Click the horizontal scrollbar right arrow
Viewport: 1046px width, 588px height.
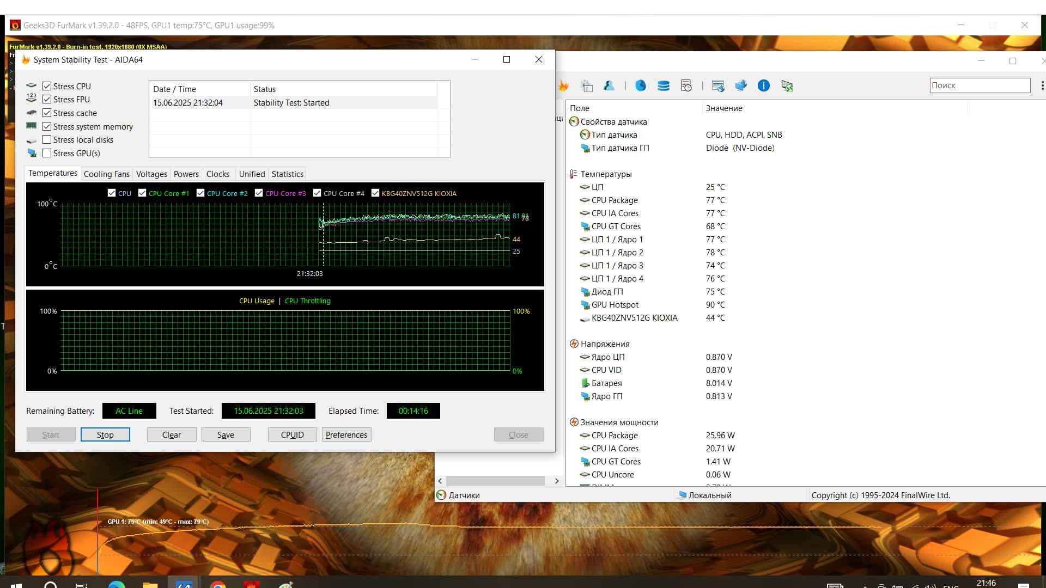point(556,481)
